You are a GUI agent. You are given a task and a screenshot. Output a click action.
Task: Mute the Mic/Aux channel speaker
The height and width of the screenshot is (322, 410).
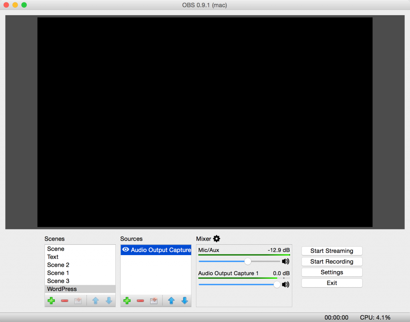click(285, 261)
